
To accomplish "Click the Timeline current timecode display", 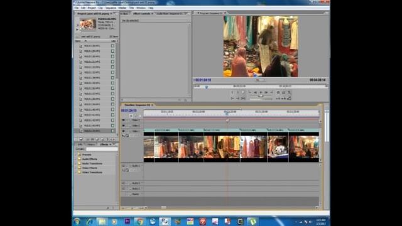I will (129, 110).
